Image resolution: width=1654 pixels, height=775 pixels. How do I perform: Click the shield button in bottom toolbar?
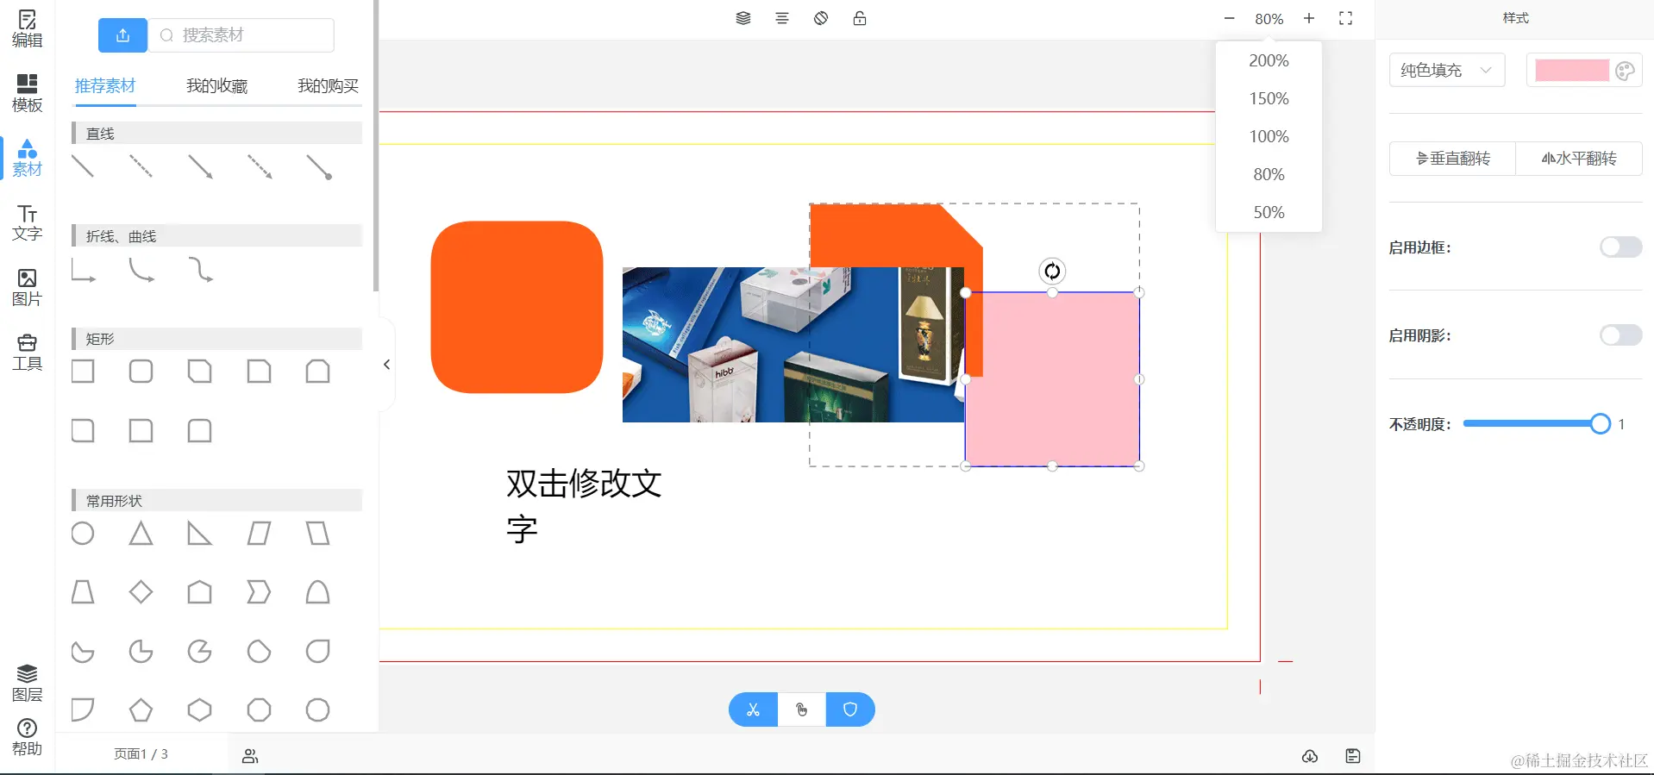pyautogui.click(x=850, y=709)
